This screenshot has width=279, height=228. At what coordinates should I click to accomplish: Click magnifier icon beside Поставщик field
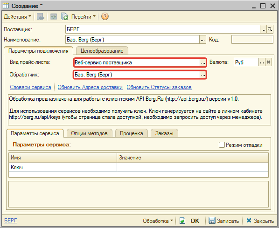pyautogui.click(x=270, y=29)
